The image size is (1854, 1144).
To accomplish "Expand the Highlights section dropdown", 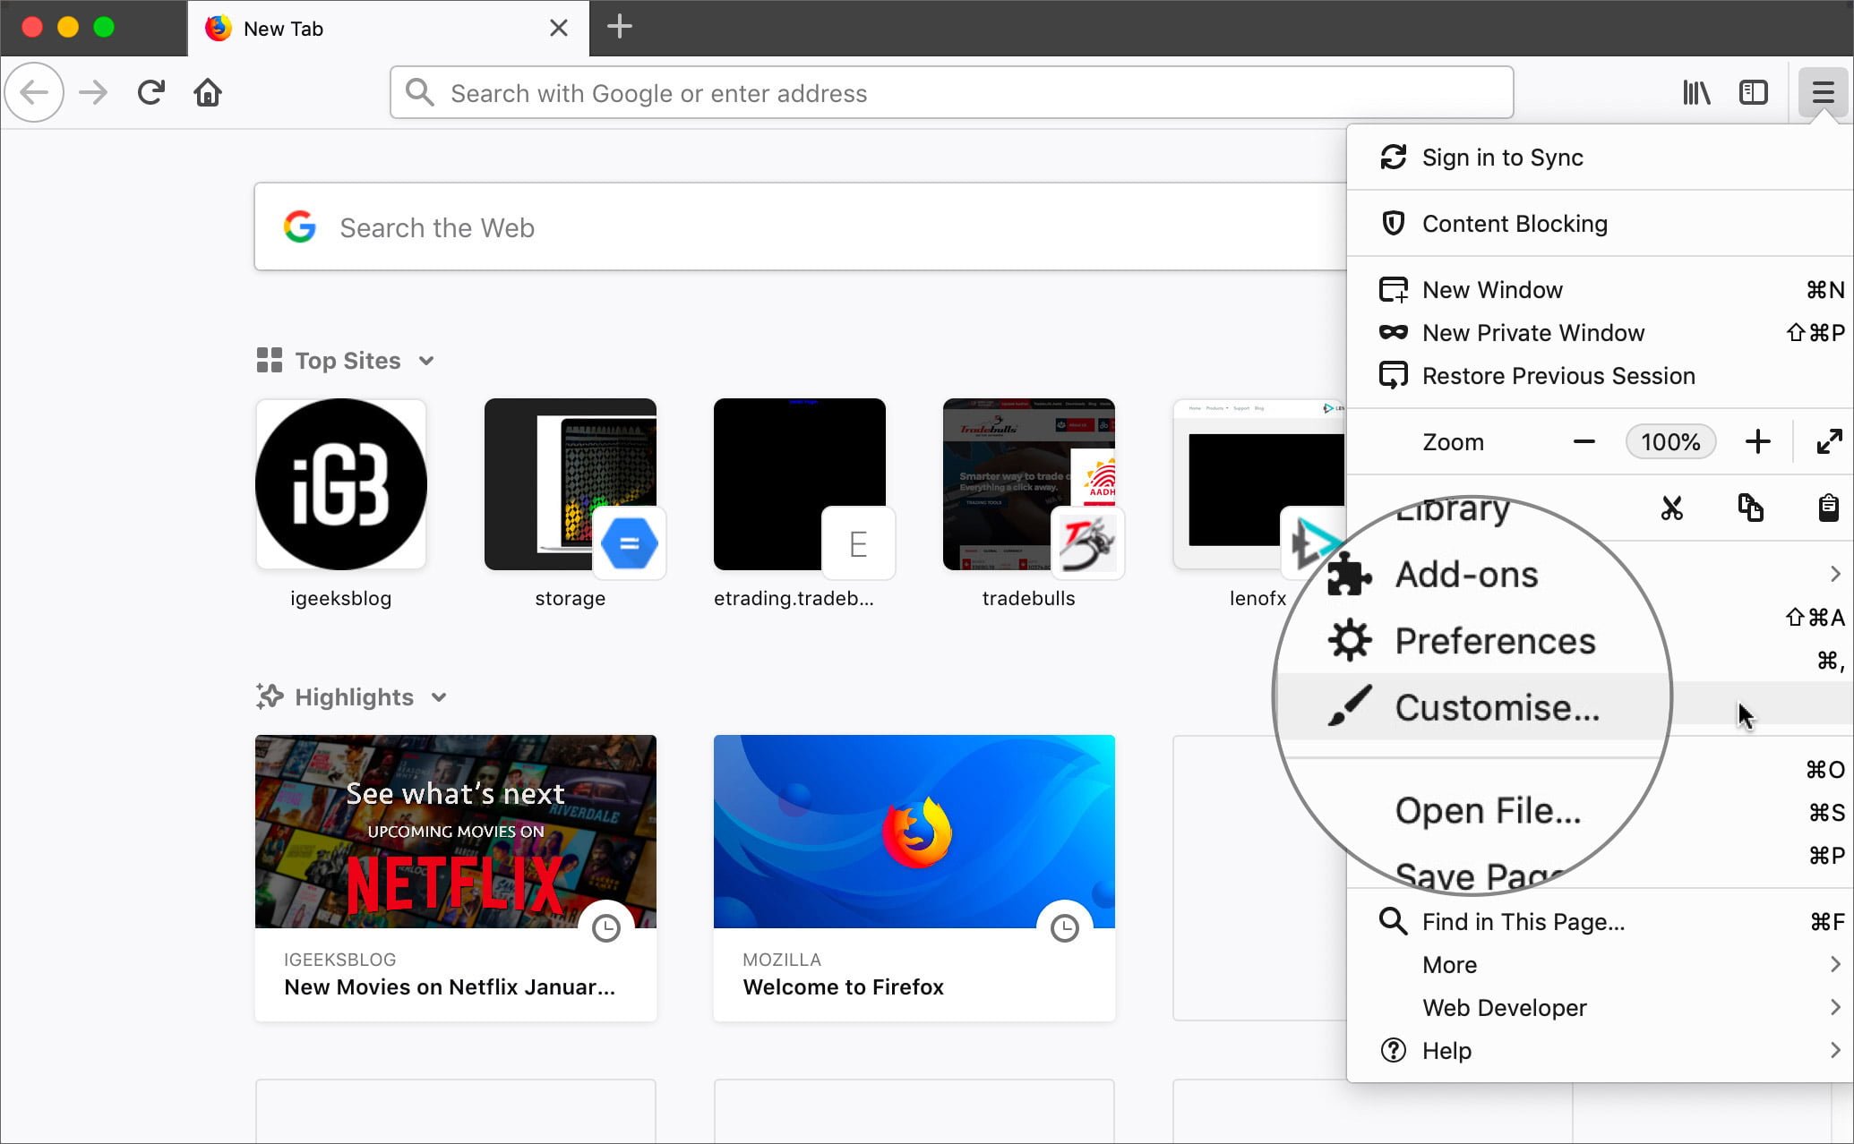I will [x=438, y=697].
